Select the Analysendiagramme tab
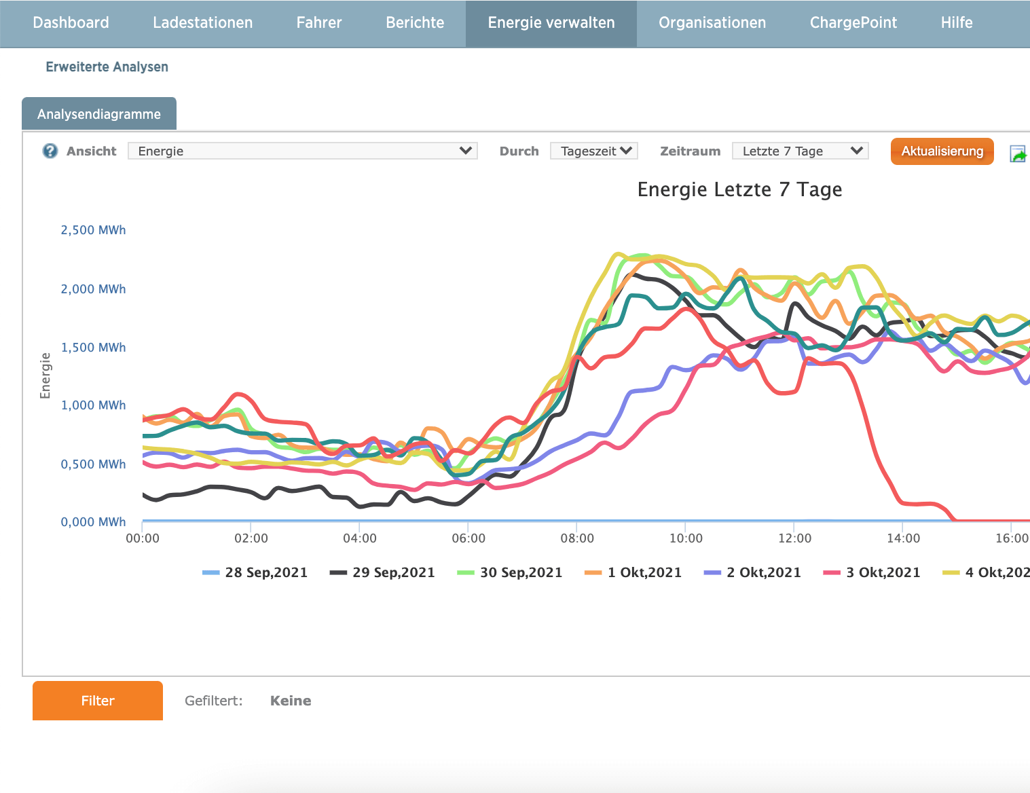Viewport: 1030px width, 793px height. click(x=99, y=114)
